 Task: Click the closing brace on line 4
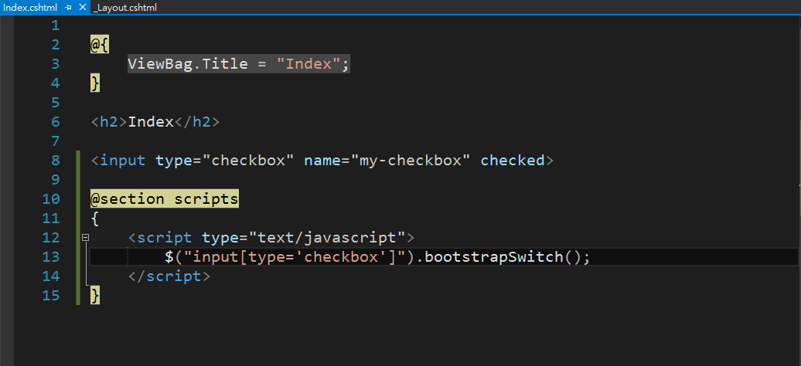tap(95, 83)
